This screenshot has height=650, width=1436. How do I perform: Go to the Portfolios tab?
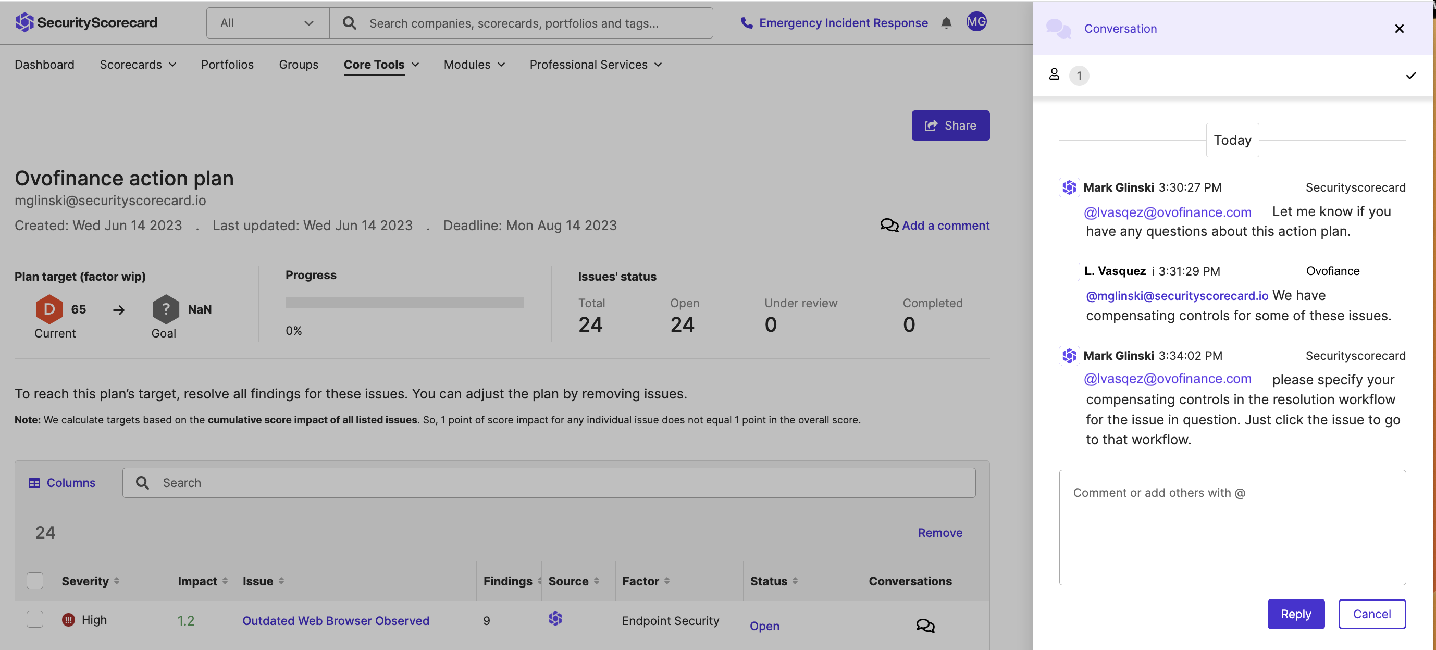tap(228, 65)
